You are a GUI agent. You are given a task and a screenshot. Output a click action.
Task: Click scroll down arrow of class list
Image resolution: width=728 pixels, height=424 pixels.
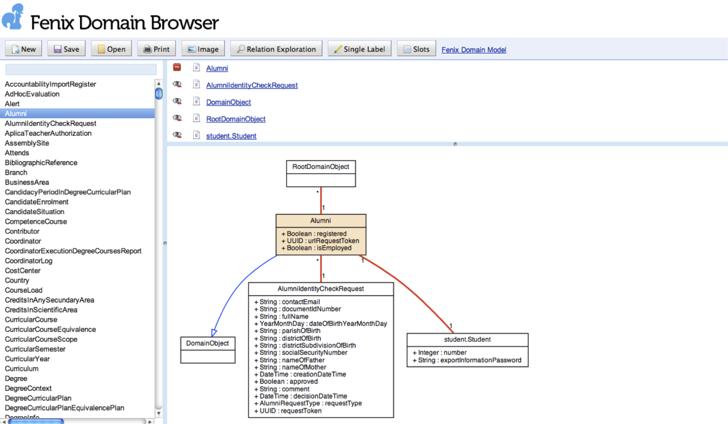[x=159, y=413]
